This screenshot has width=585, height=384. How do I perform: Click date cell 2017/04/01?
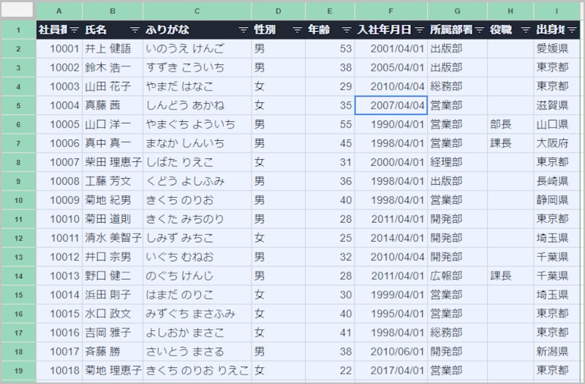point(391,371)
